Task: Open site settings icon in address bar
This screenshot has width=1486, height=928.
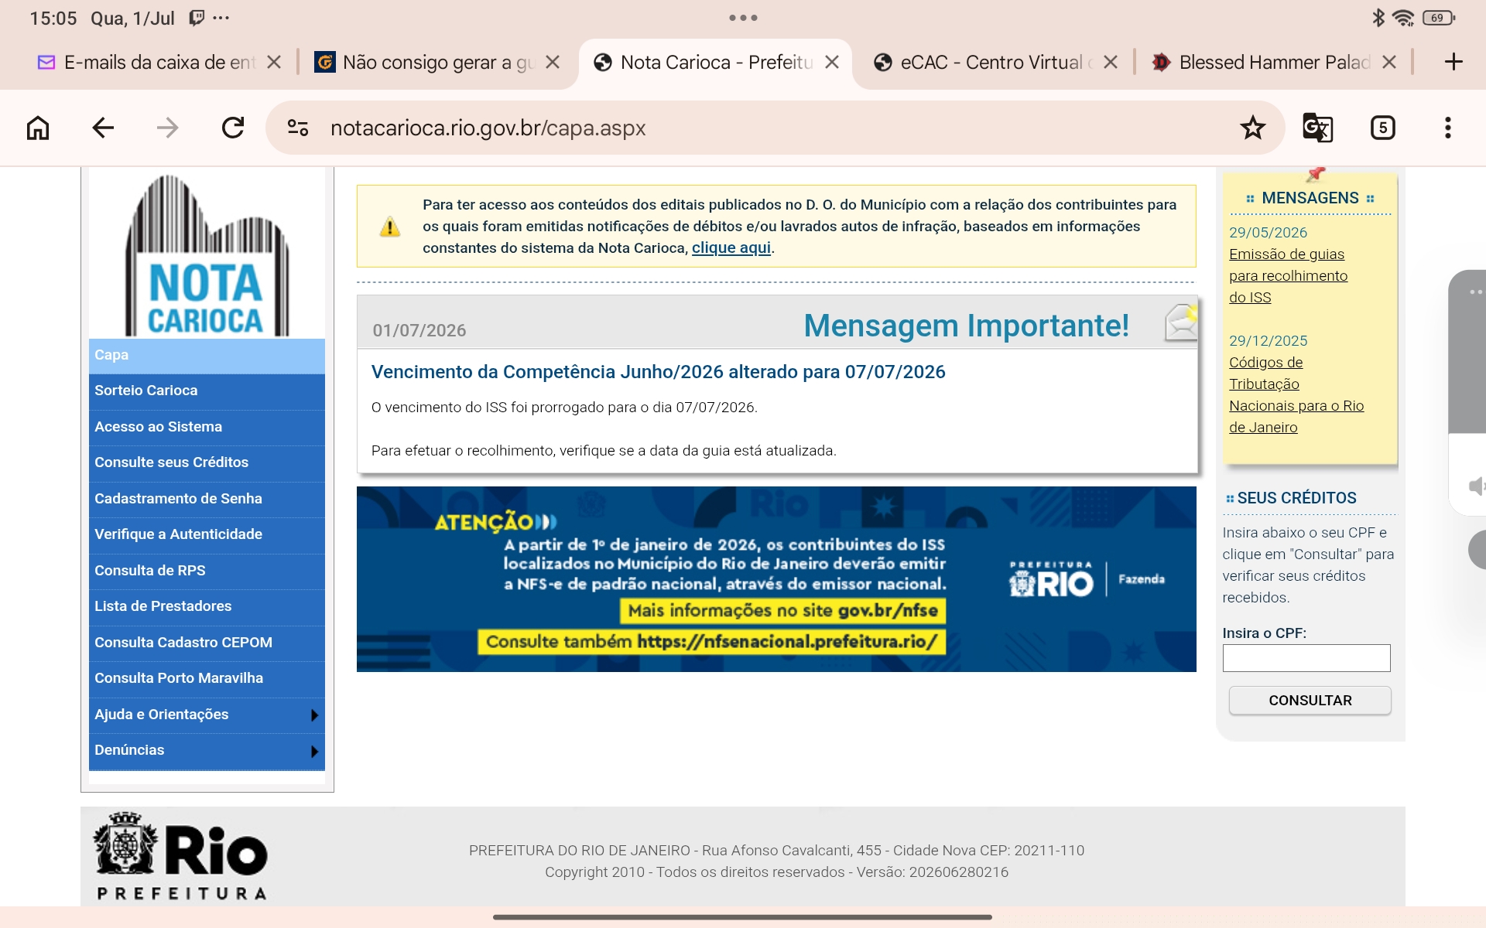Action: [x=298, y=128]
